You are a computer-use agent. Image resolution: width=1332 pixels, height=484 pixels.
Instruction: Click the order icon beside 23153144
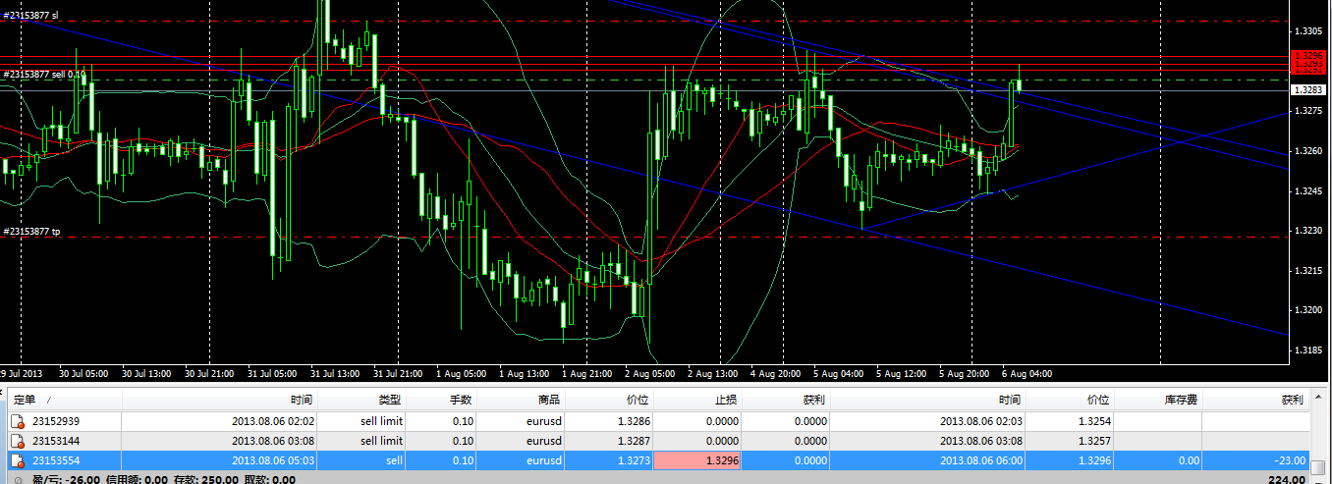(x=17, y=441)
